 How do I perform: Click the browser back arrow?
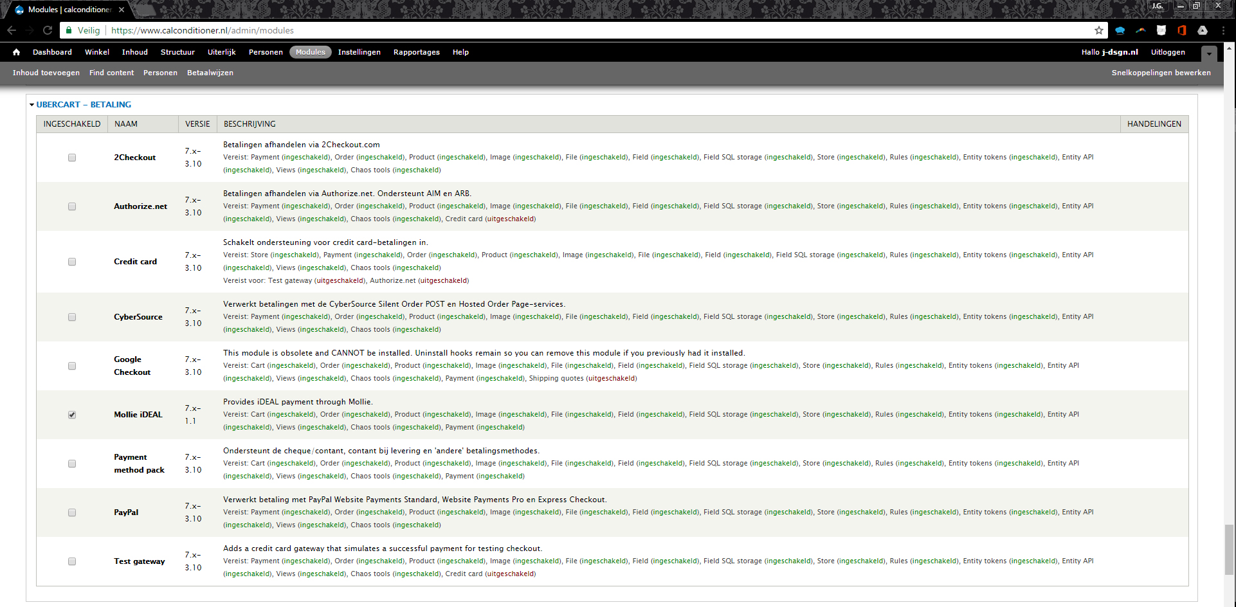[x=13, y=30]
